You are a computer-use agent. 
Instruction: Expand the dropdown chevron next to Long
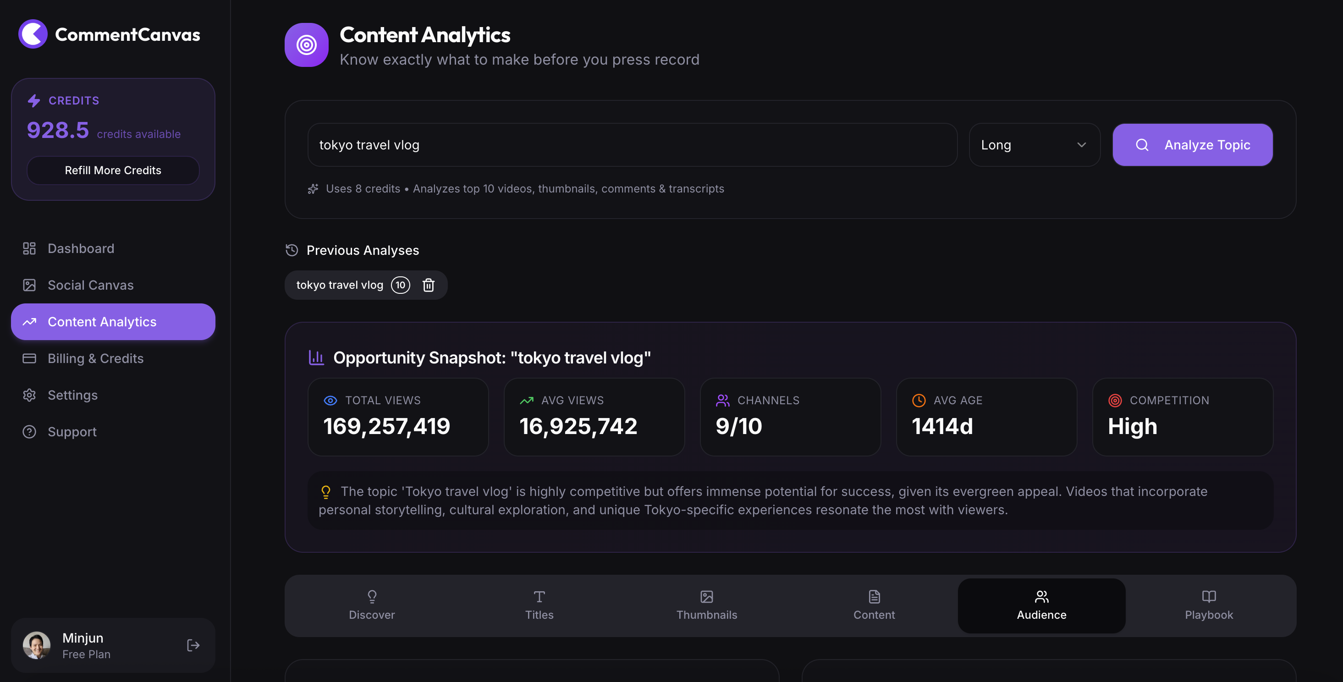point(1081,145)
